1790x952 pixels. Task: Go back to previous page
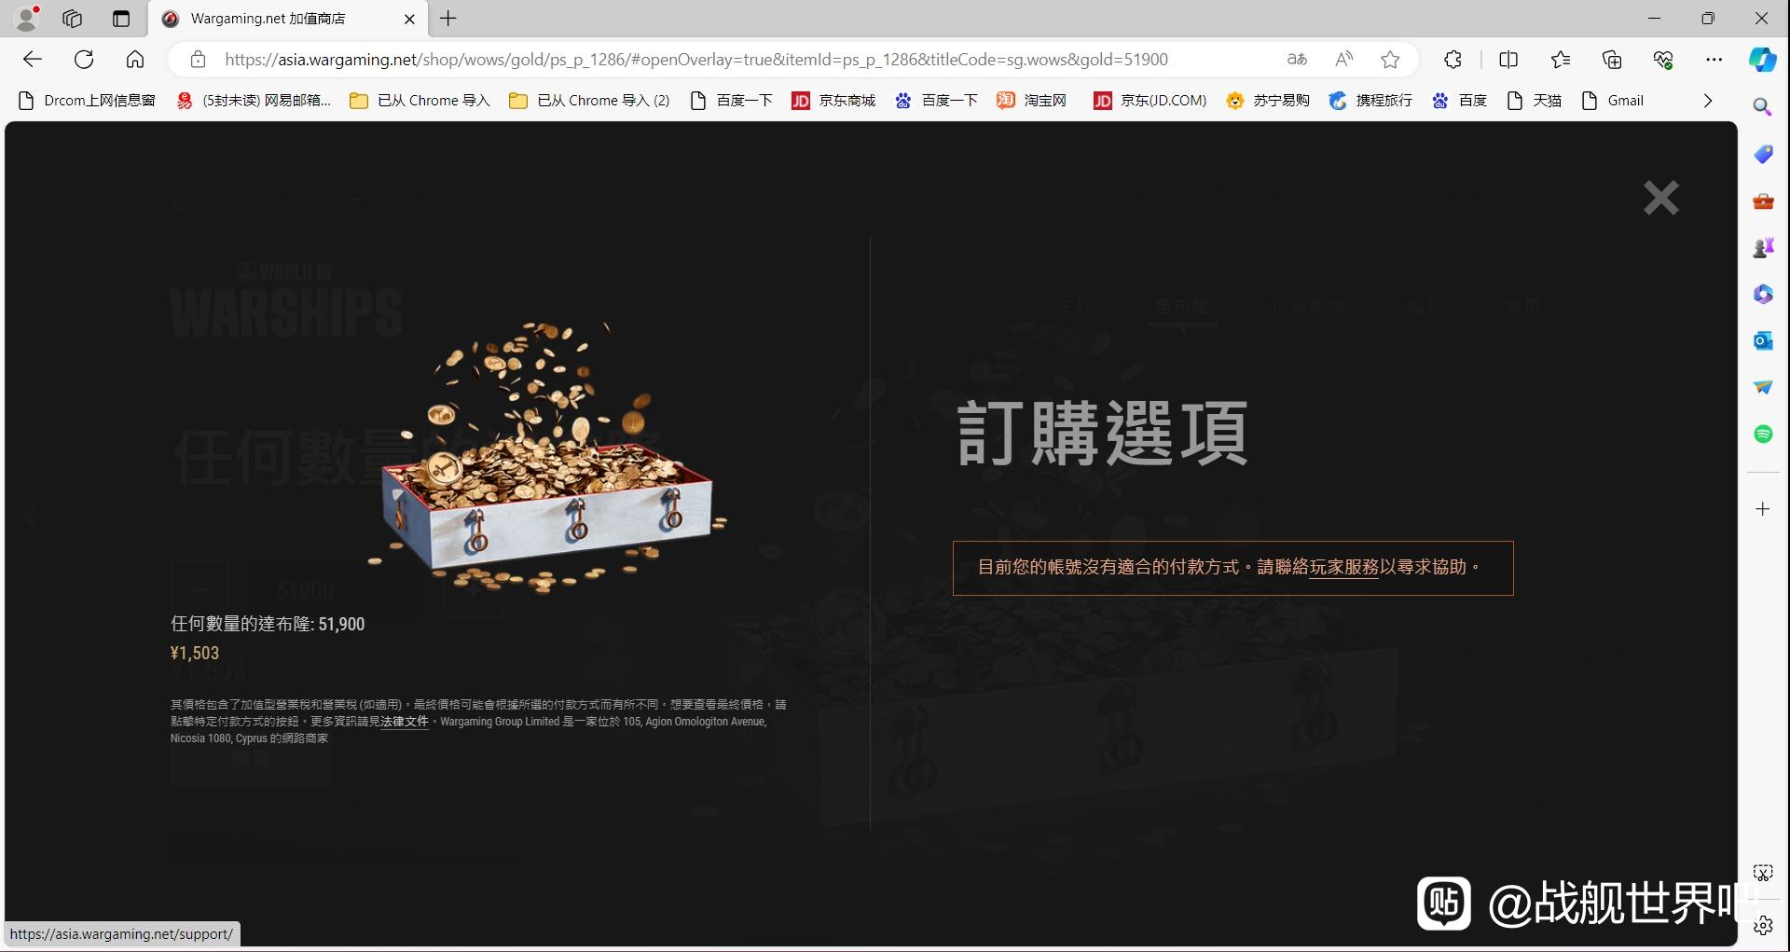tap(33, 60)
